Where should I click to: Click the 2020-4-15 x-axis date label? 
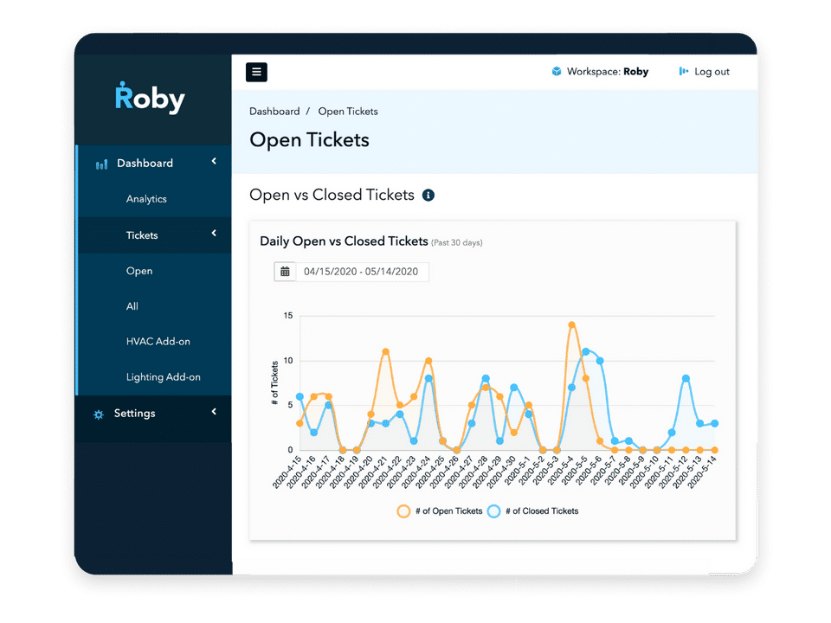pyautogui.click(x=287, y=472)
